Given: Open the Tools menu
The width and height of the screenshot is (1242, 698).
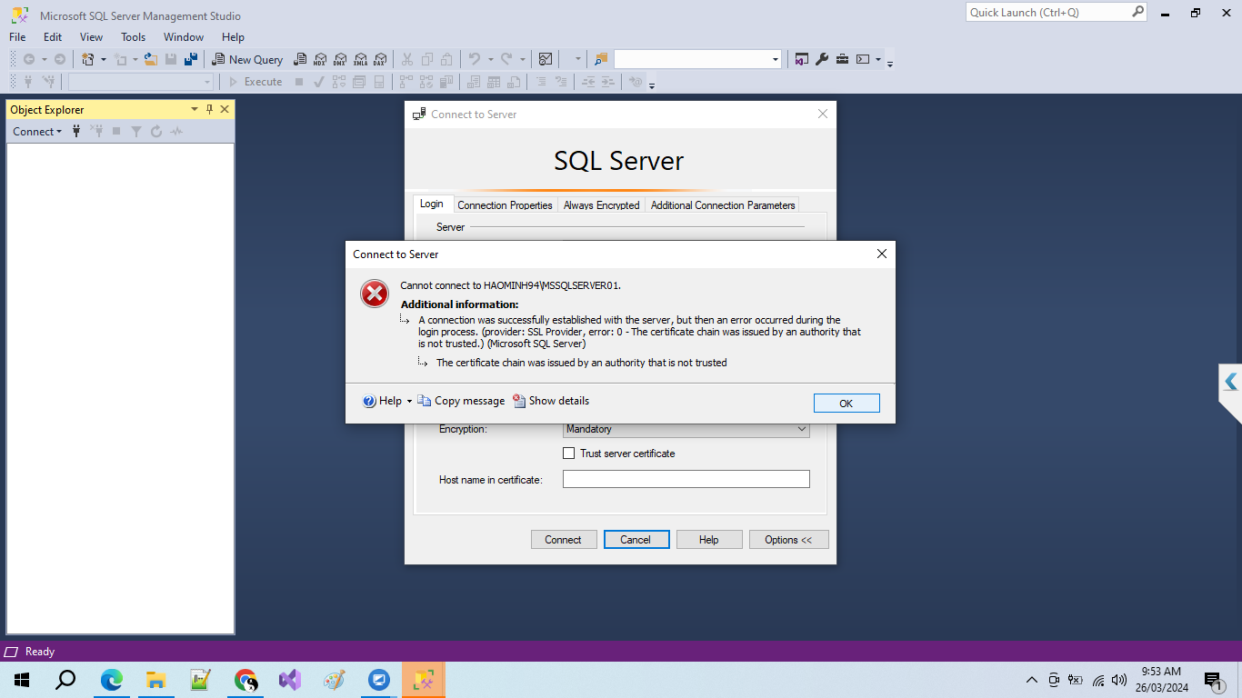Looking at the screenshot, I should (x=133, y=37).
